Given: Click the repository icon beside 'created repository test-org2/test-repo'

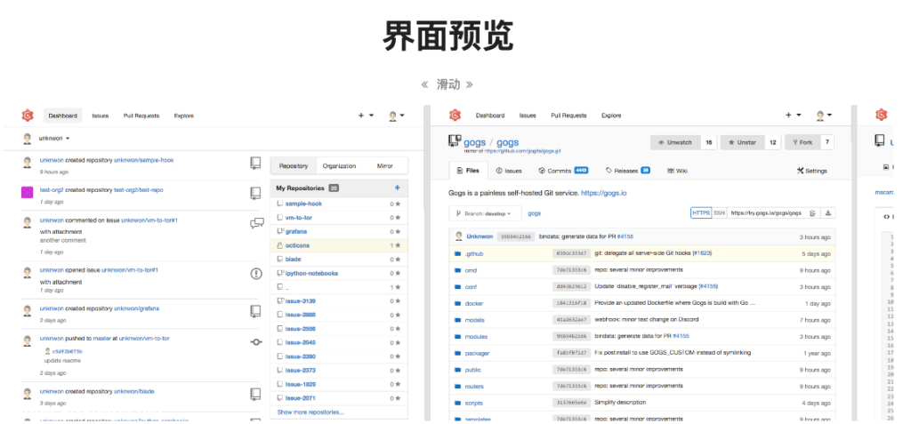Looking at the screenshot, I should (x=255, y=193).
